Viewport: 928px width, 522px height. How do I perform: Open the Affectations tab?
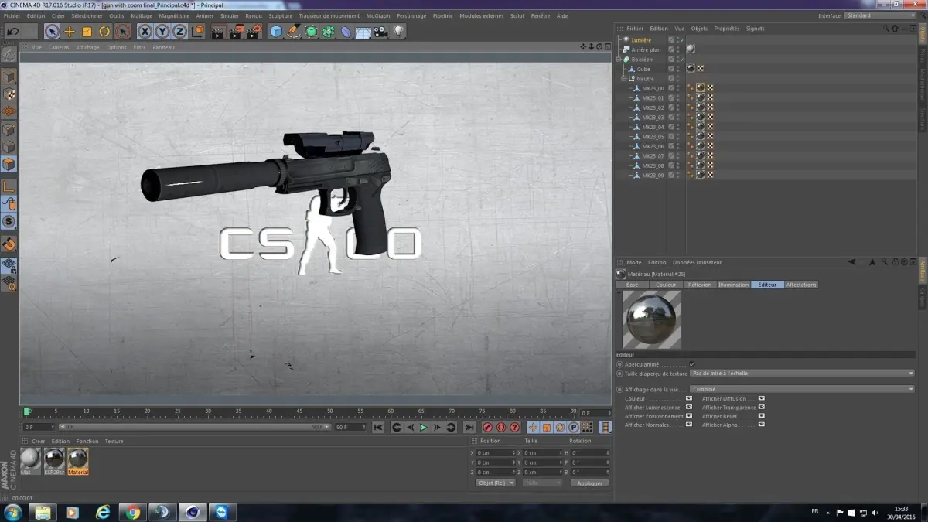click(801, 285)
